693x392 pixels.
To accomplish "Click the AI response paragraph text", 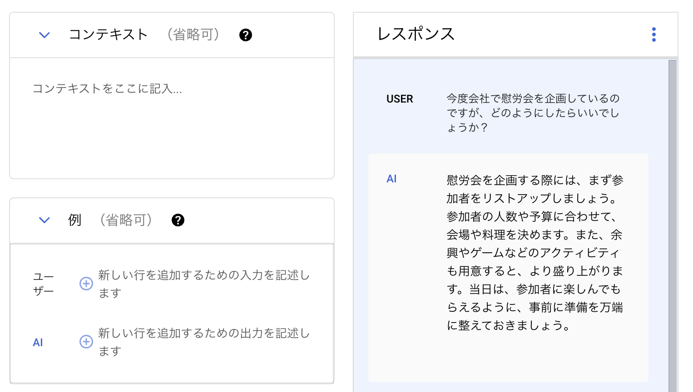I will point(535,253).
